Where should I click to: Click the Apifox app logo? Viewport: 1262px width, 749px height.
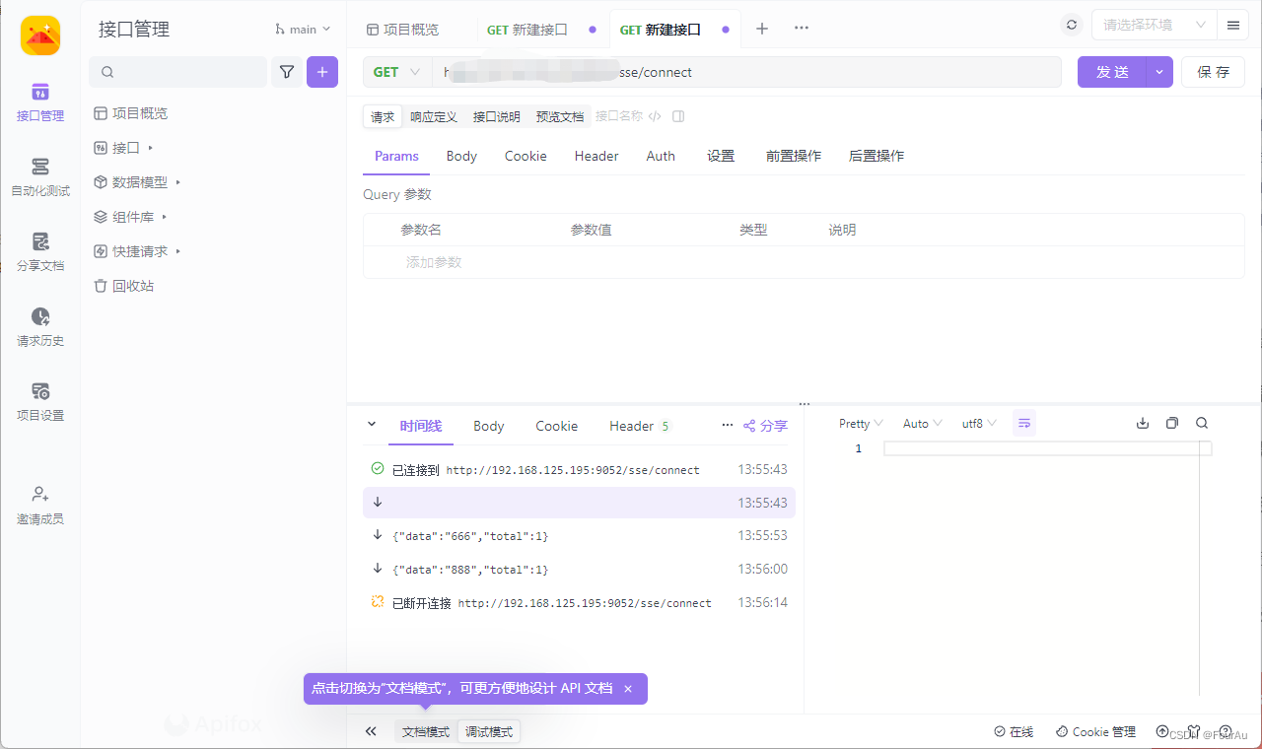tap(40, 35)
